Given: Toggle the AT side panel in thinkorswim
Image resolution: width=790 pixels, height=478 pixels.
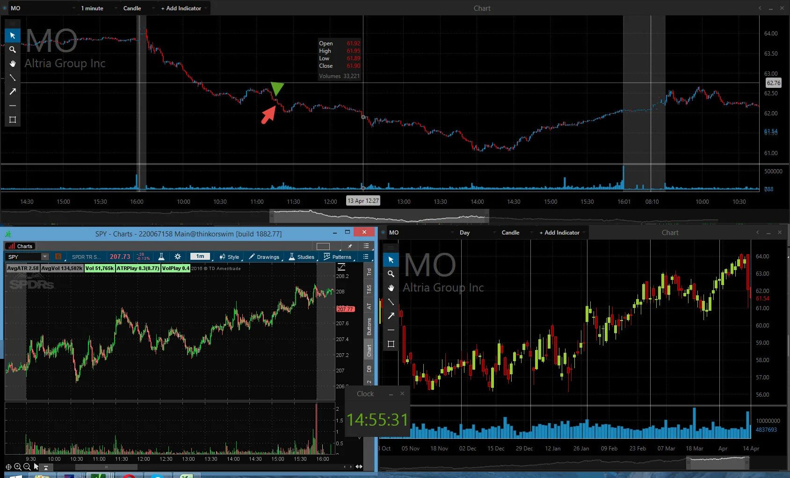Looking at the screenshot, I should 369,307.
